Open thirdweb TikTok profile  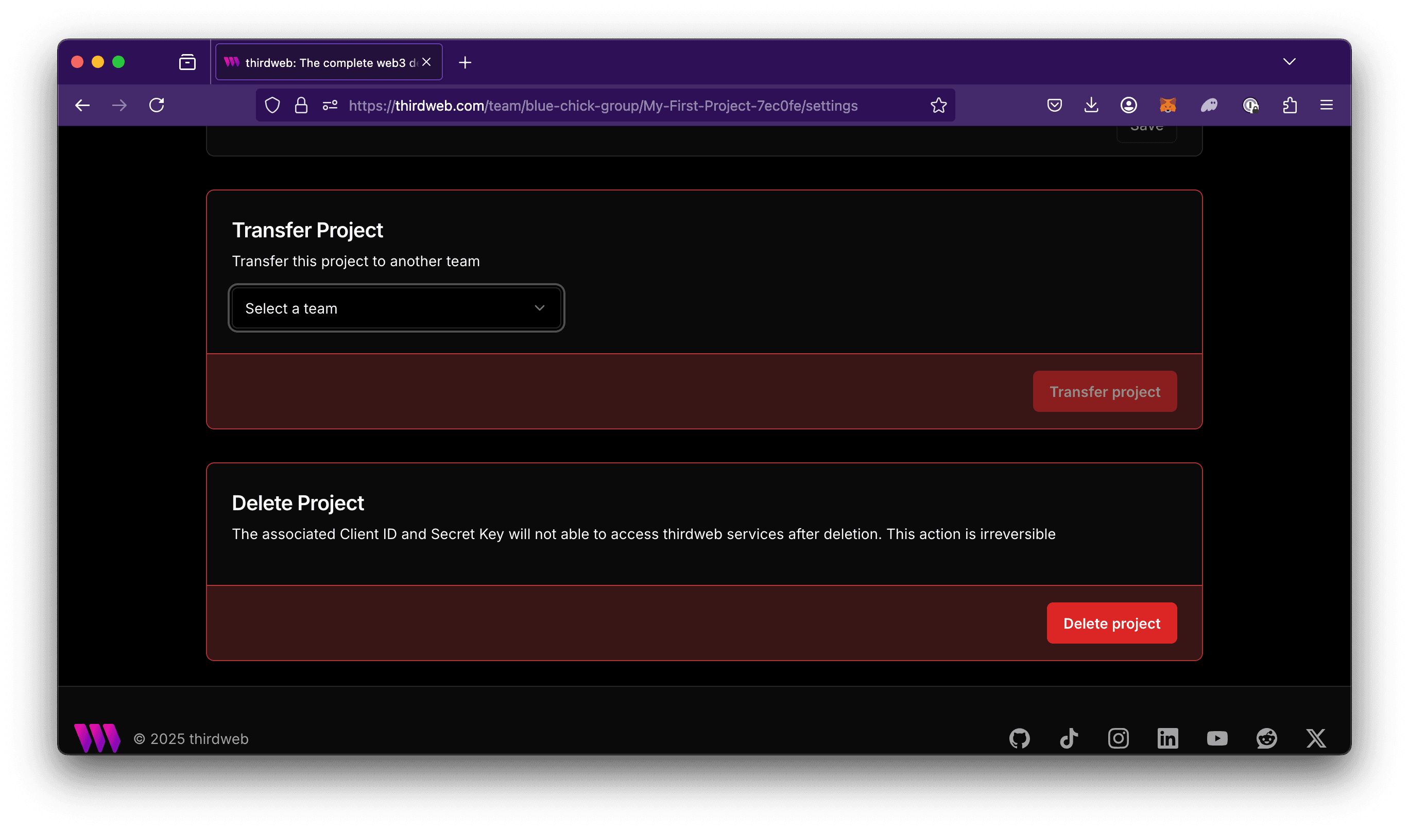tap(1070, 738)
